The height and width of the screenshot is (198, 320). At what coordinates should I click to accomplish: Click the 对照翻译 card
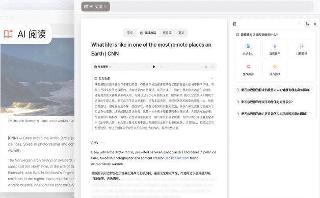pyautogui.click(x=302, y=49)
